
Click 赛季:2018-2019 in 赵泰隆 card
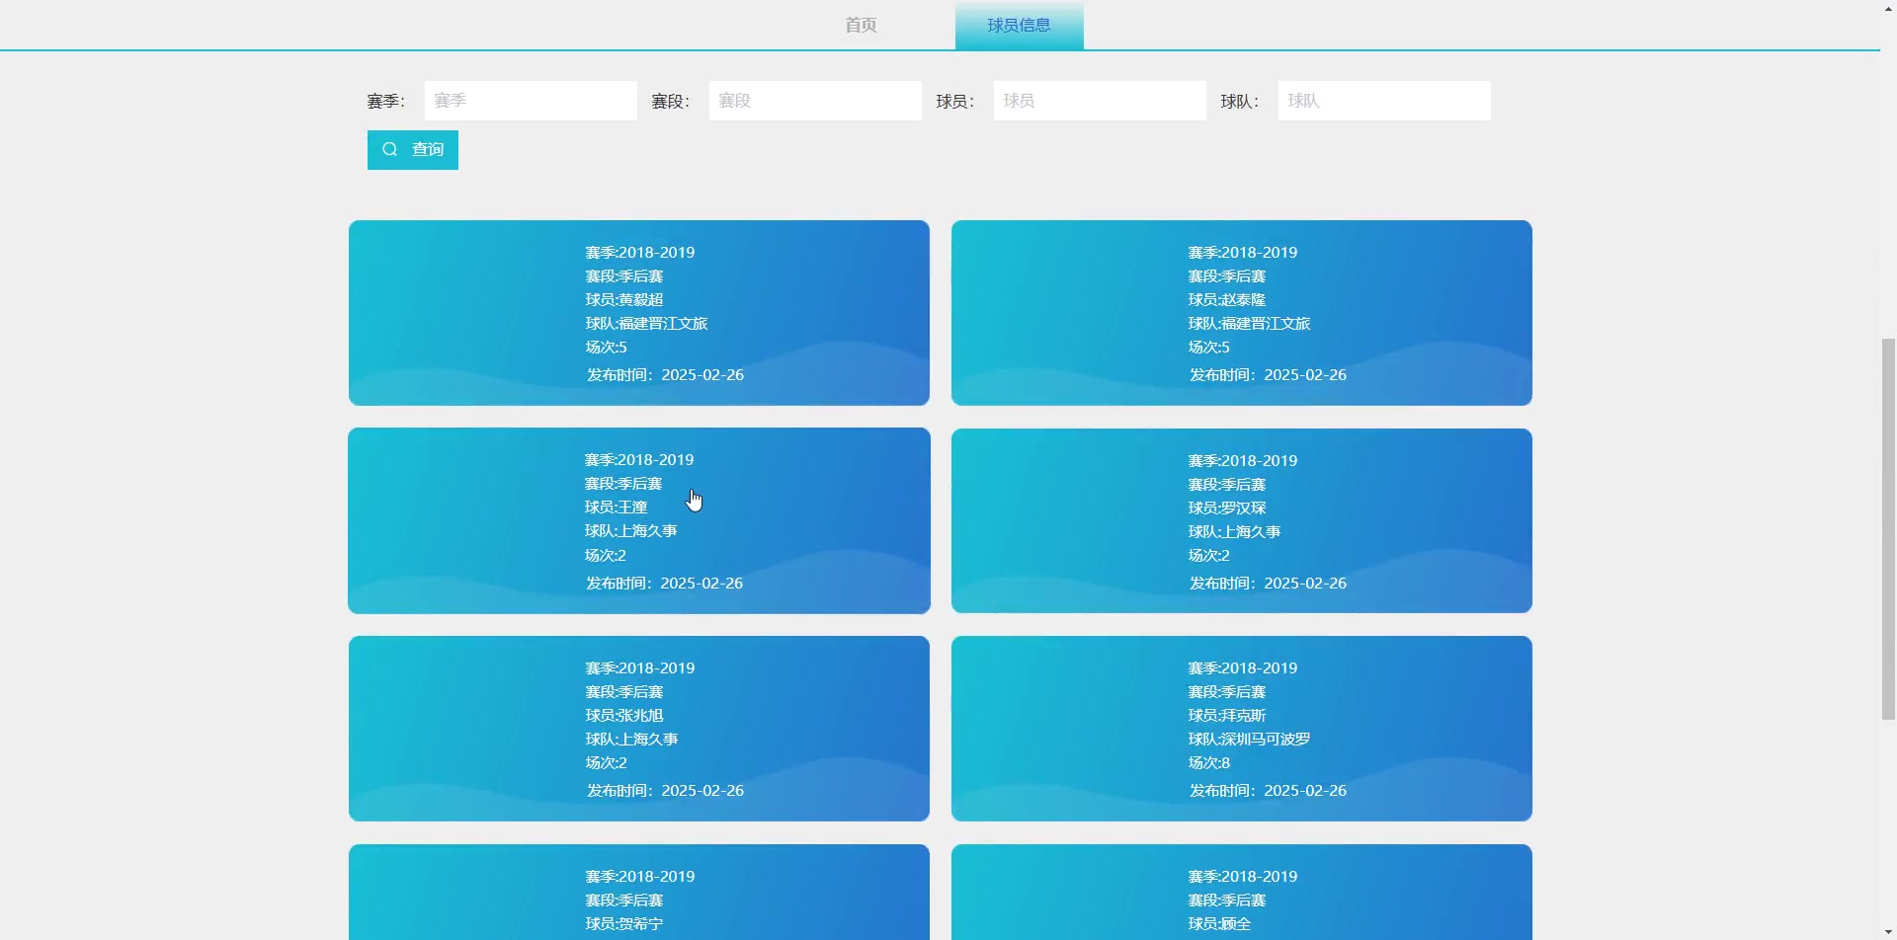(1242, 252)
